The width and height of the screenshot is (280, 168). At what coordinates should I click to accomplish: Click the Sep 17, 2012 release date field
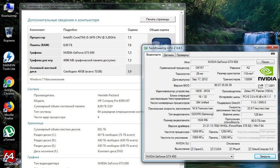pos(200,79)
